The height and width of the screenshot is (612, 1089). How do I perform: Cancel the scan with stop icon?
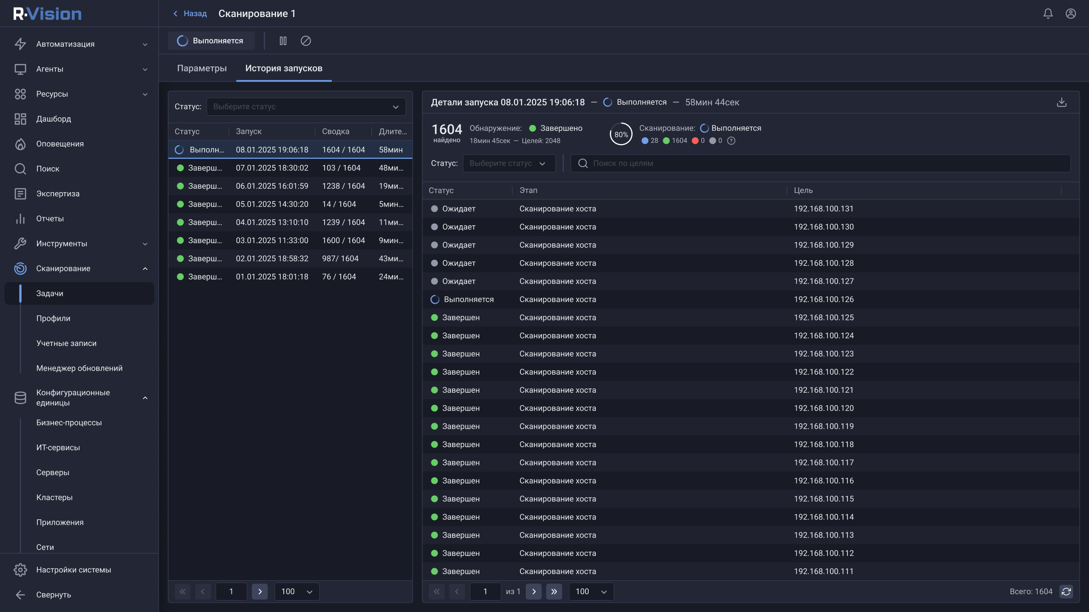pyautogui.click(x=305, y=41)
